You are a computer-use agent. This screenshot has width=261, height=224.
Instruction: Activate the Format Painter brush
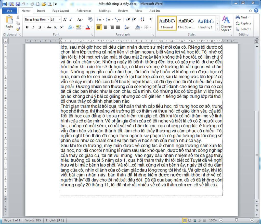(x=18, y=29)
